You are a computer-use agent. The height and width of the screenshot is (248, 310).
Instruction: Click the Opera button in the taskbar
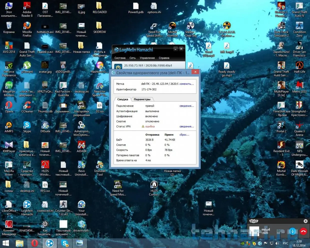click(x=35, y=243)
